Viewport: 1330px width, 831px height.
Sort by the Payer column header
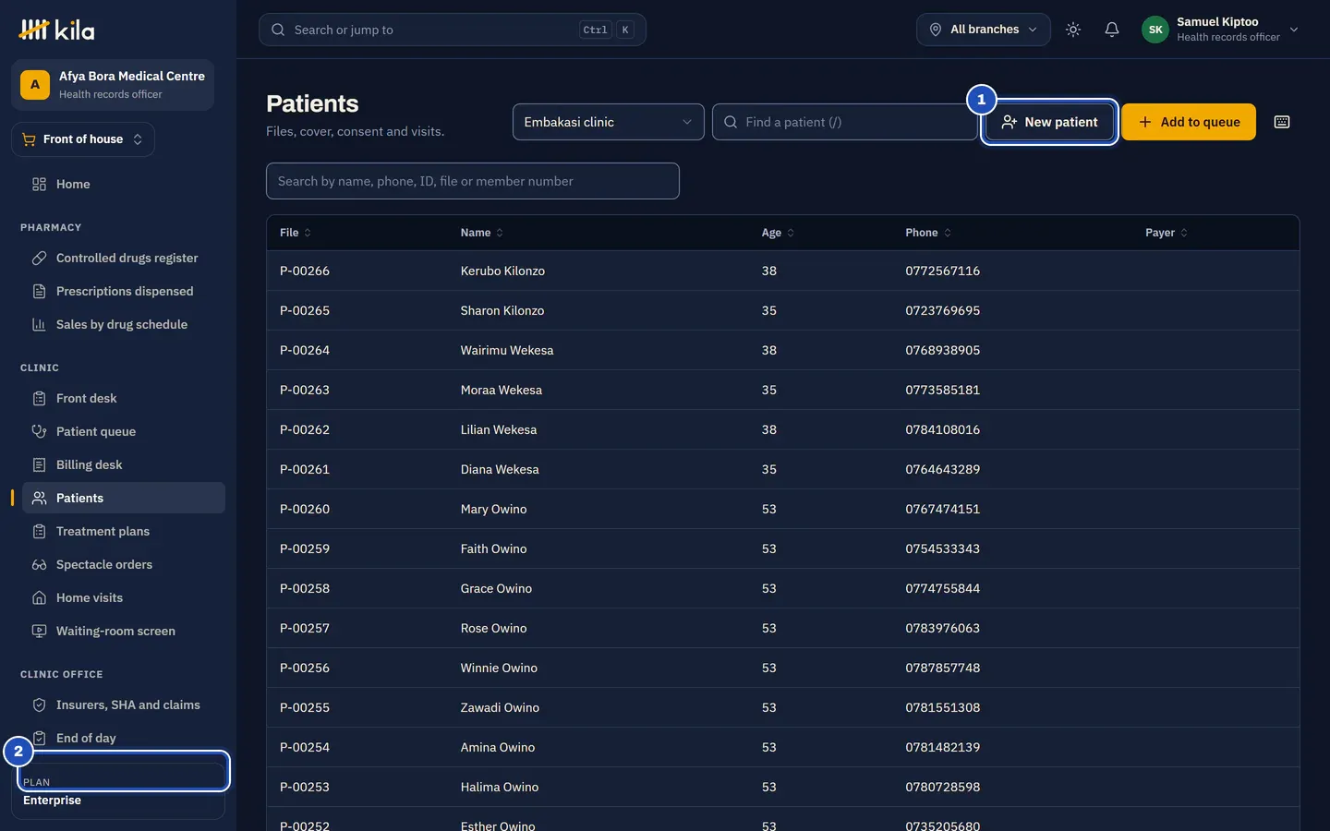[1167, 233]
